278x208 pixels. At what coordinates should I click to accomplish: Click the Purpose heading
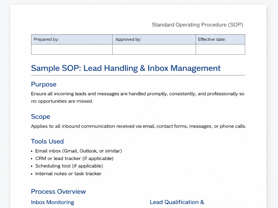coord(44,84)
